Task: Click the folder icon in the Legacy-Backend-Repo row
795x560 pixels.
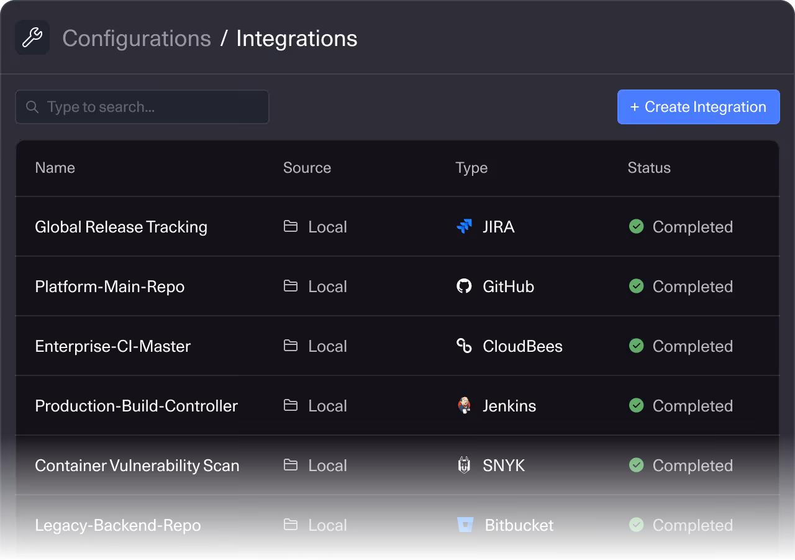Action: [x=290, y=525]
